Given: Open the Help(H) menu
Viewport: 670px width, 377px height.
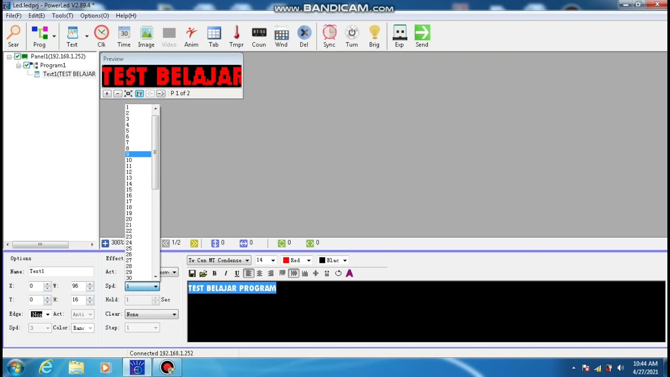Looking at the screenshot, I should [x=126, y=16].
